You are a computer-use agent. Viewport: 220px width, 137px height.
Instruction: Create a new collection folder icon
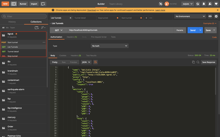[37, 28]
